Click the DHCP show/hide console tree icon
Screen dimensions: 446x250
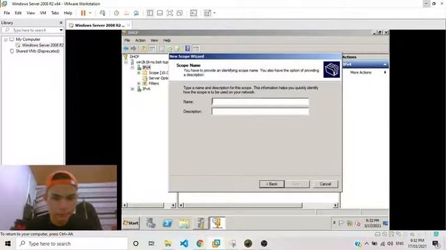[152, 49]
